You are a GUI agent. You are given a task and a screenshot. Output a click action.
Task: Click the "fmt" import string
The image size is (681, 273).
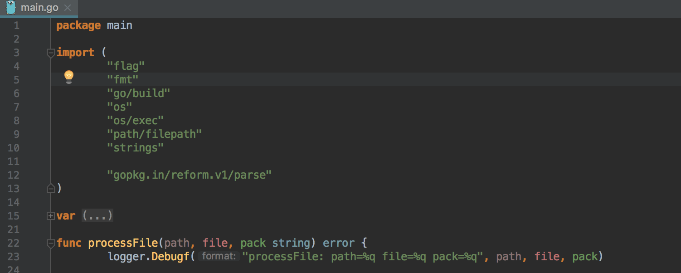click(122, 79)
